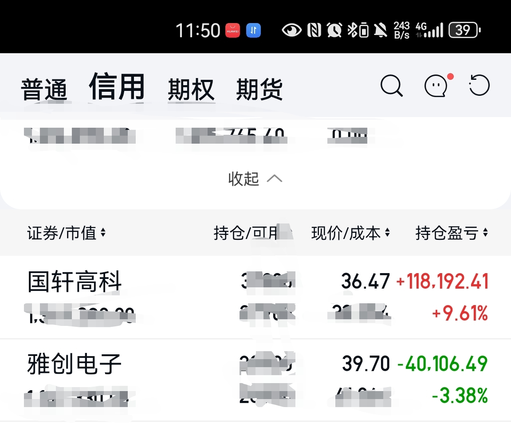This screenshot has height=427, width=511.
Task: Tap the 4G signal strength icon
Action: 429,30
